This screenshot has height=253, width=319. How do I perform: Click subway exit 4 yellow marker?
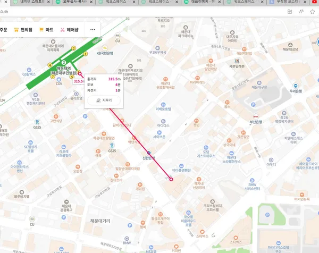tap(50, 65)
